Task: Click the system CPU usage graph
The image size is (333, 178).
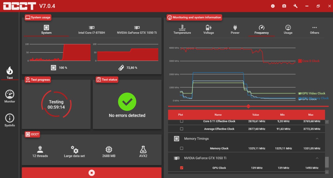Action: coord(60,52)
